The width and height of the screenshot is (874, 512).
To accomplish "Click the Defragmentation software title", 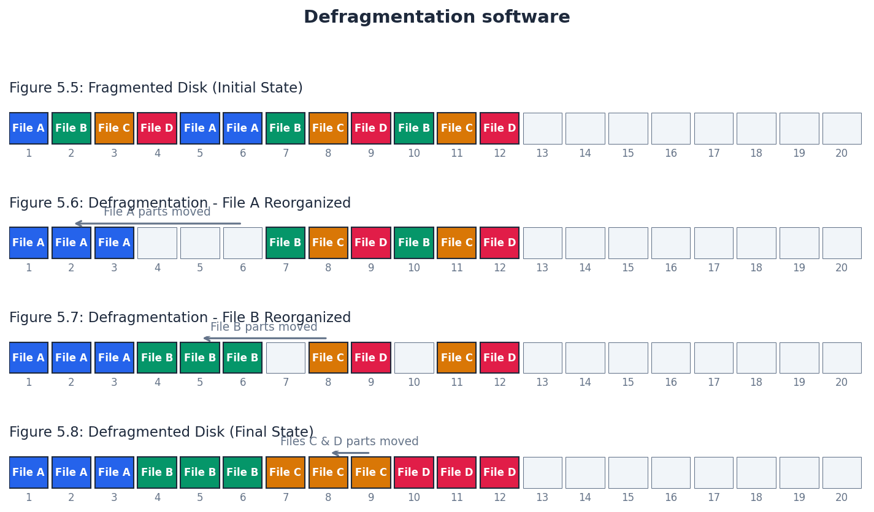I will coord(436,17).
